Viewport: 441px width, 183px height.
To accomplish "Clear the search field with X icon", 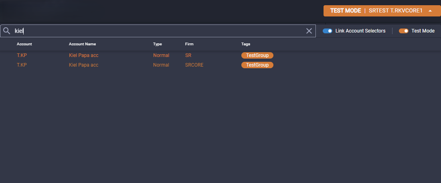I will (x=309, y=31).
